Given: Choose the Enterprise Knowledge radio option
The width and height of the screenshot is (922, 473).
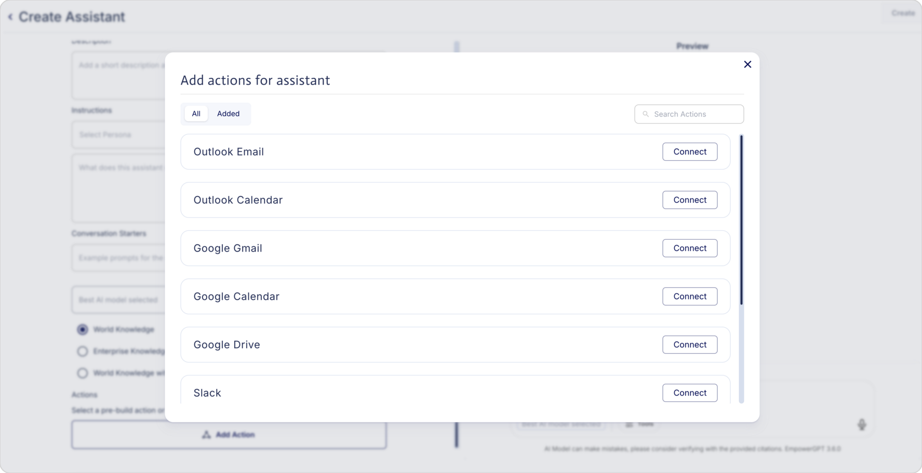Looking at the screenshot, I should coord(83,351).
